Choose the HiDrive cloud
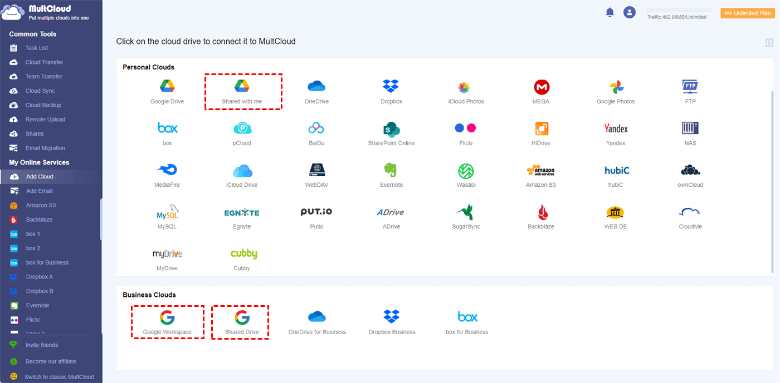The height and width of the screenshot is (383, 780). (541, 133)
